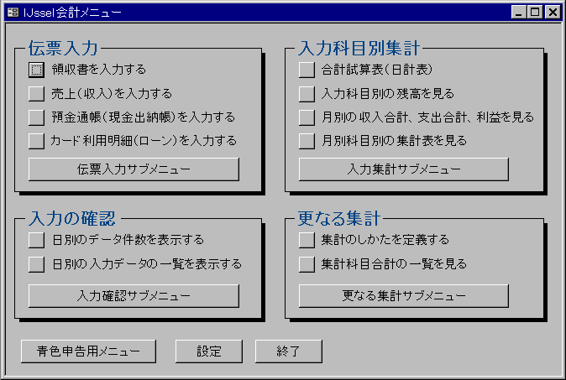Choose the カード利用明細(ローン)を入力する button

point(36,141)
